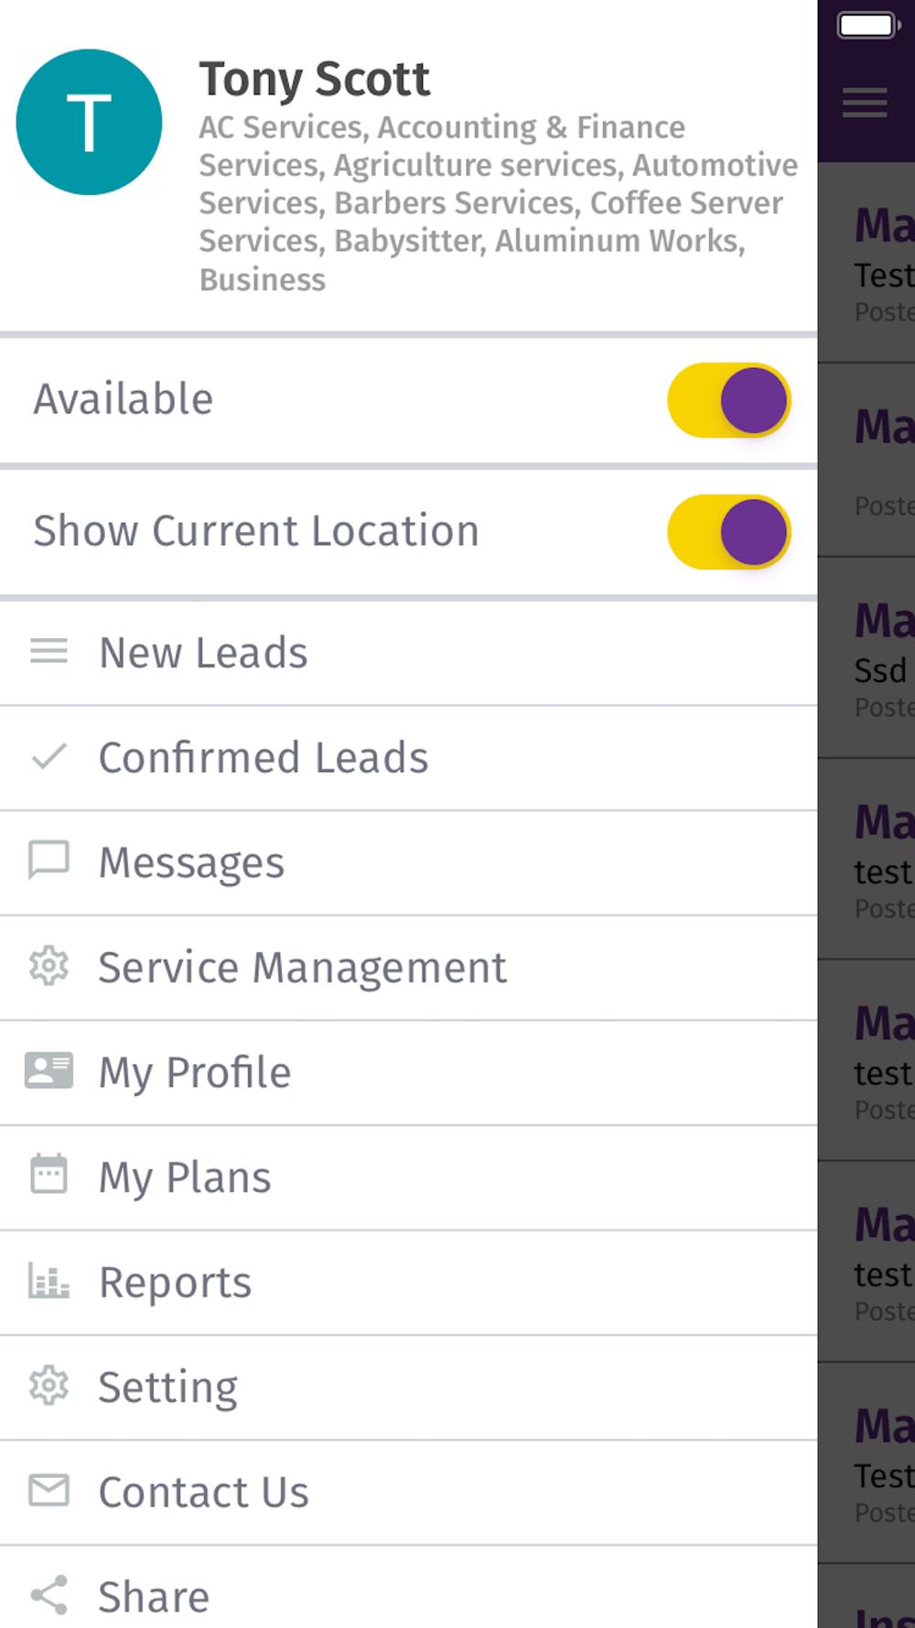Open the New Leads menu item

pyautogui.click(x=203, y=653)
